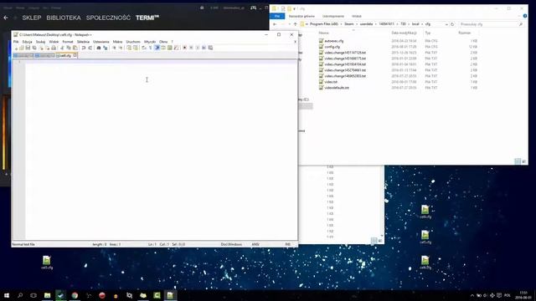Open the Format menu in Notepad++
This screenshot has height=301, width=536.
68,42
